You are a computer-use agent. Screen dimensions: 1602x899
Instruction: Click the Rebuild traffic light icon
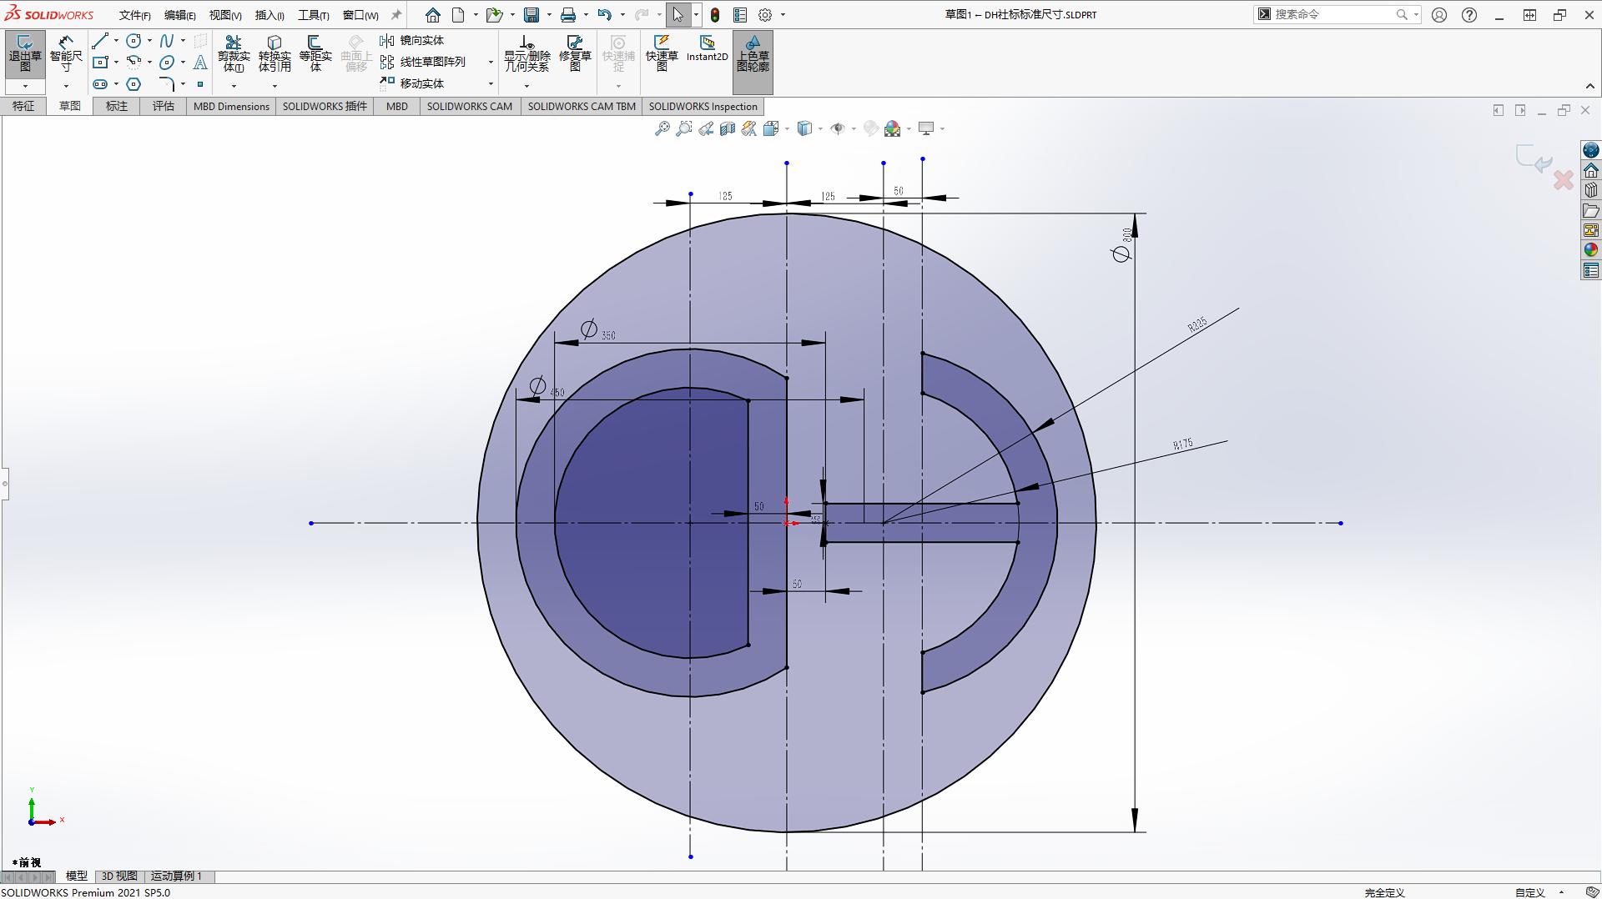pyautogui.click(x=715, y=15)
